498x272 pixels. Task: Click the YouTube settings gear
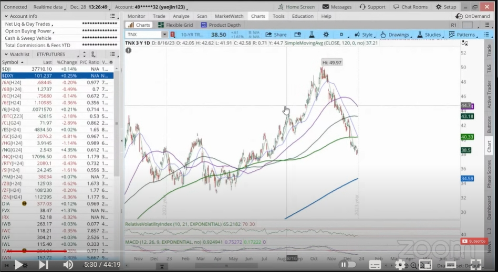400,264
